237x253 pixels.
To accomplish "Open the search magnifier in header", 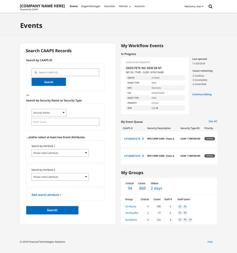I will coord(210,6).
